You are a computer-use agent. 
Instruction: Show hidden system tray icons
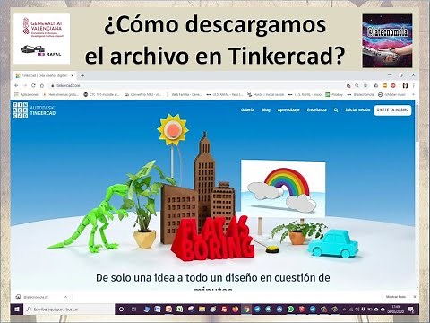pyautogui.click(x=344, y=310)
